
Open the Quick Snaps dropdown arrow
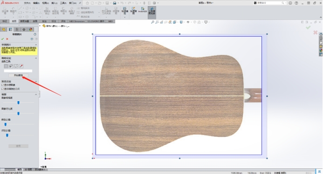click(x=124, y=17)
